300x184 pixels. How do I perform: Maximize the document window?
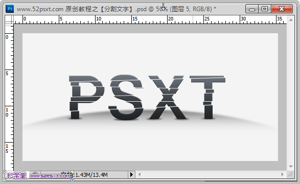click(x=265, y=9)
